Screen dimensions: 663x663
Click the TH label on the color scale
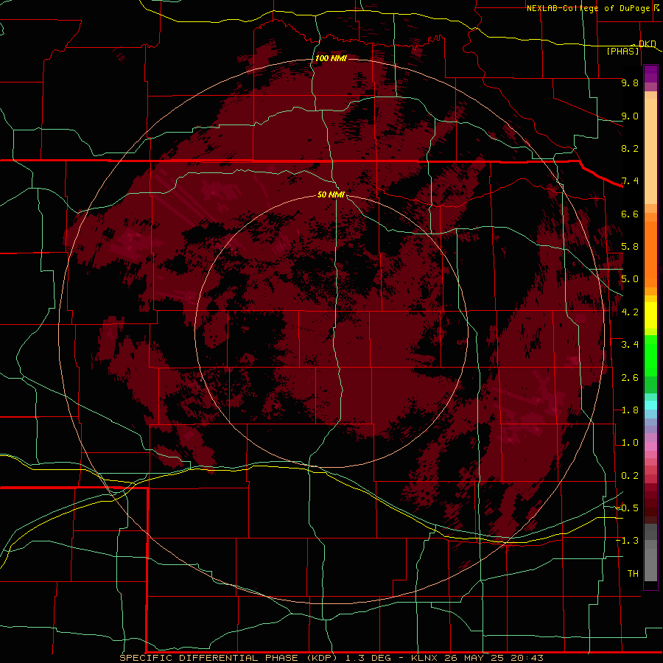tap(633, 574)
